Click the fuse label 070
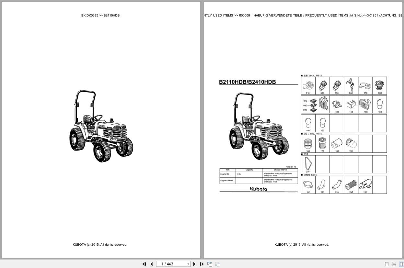The width and height of the screenshot is (404, 268). (305, 101)
